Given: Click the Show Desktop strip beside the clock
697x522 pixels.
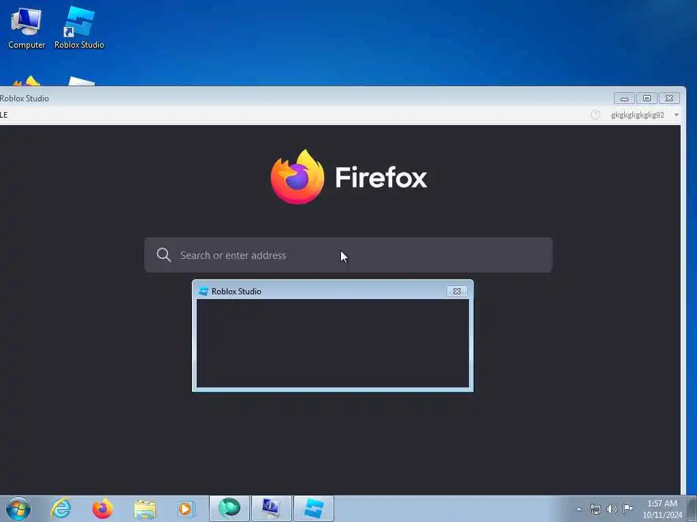Looking at the screenshot, I should [692, 508].
